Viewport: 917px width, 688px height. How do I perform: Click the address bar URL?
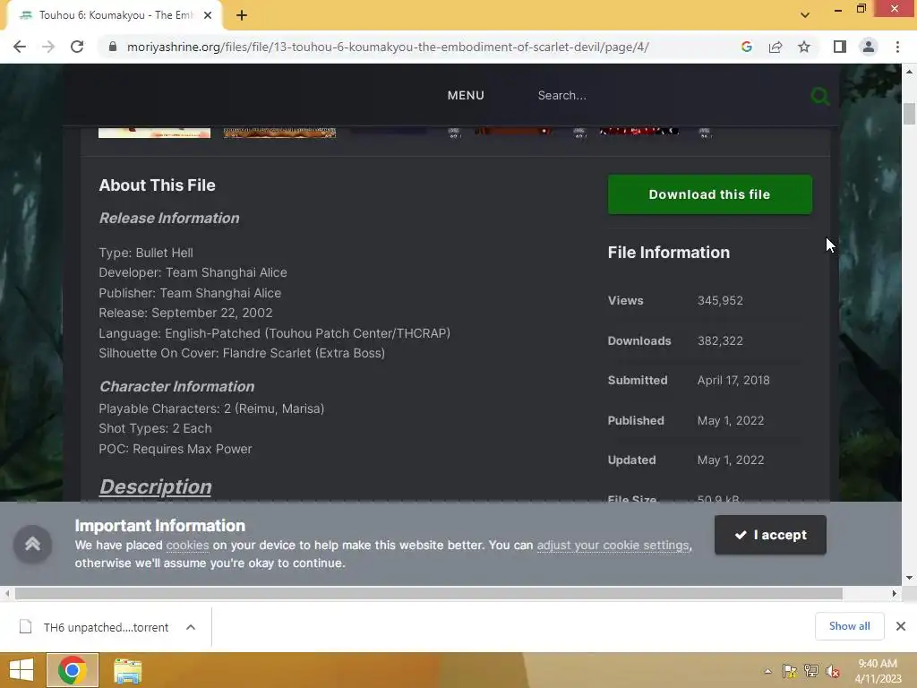point(388,47)
